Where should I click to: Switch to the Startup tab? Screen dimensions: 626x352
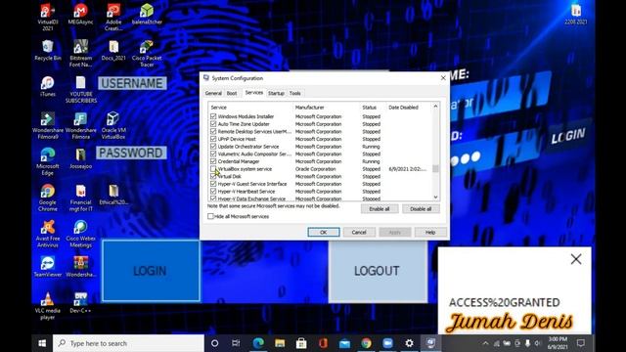[276, 94]
